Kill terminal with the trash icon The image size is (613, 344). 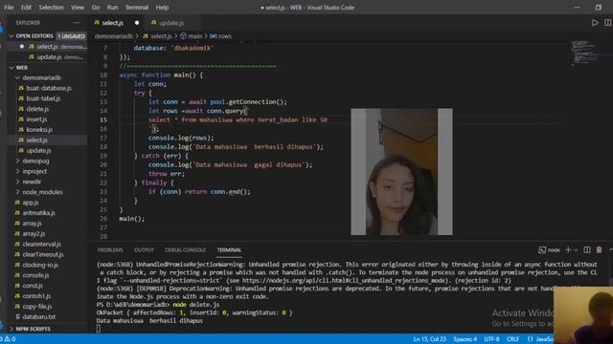tap(599, 250)
